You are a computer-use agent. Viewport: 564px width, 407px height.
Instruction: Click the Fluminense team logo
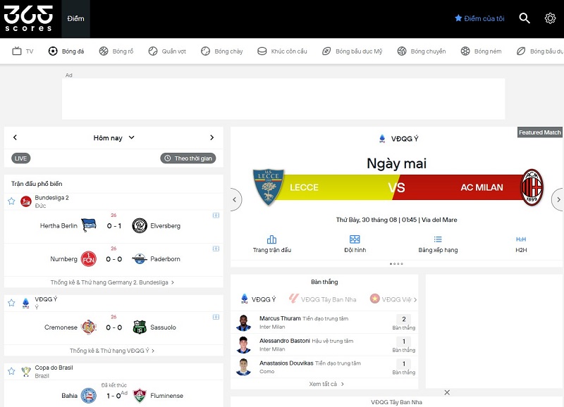tap(140, 396)
